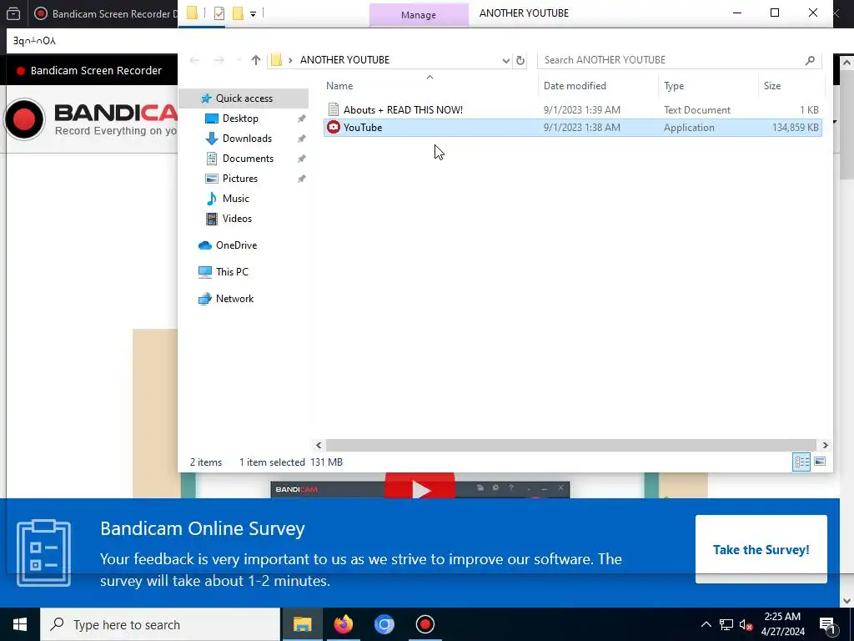Click the text document icon beside Abouts
Screen dimensions: 854x641
pyautogui.click(x=334, y=109)
